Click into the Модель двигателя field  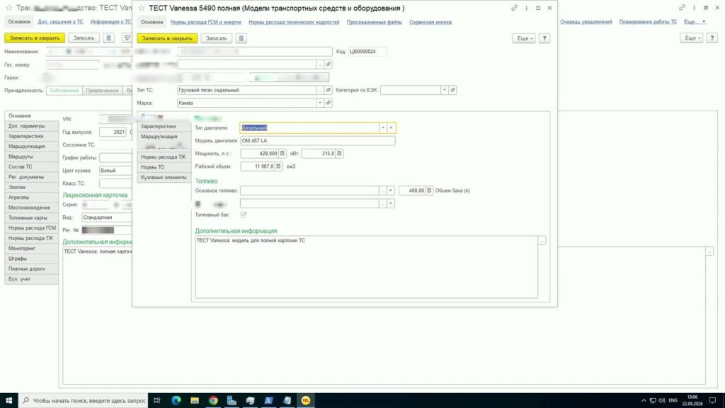(318, 141)
